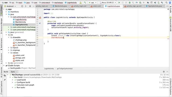Open the Nexus 5X API 23 device dropdown
This screenshot has height=97, width=172.
(107, 2)
